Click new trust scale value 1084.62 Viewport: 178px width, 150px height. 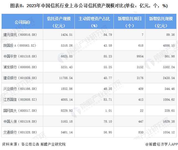coord(169,100)
